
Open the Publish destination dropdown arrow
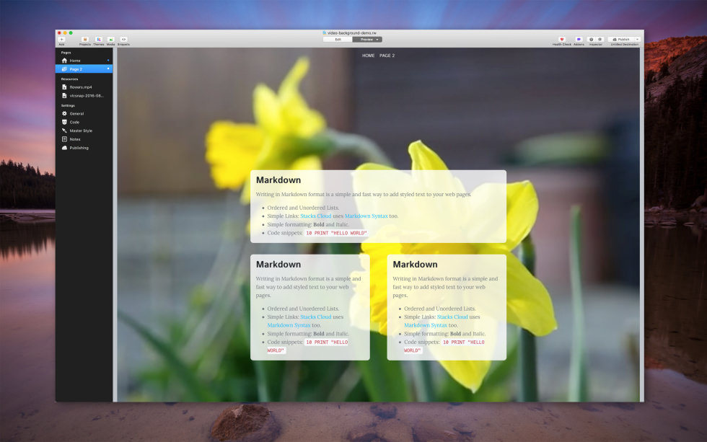tap(637, 39)
